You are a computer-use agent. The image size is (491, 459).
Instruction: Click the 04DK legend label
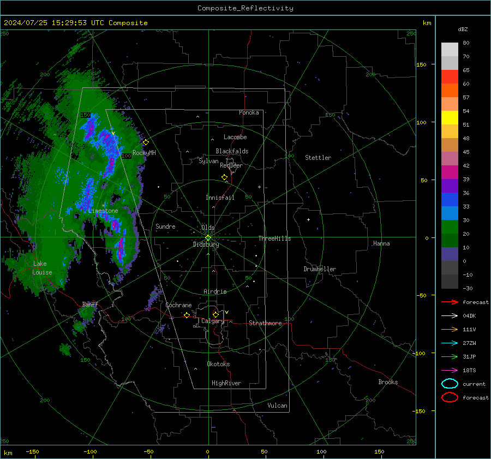pyautogui.click(x=469, y=316)
